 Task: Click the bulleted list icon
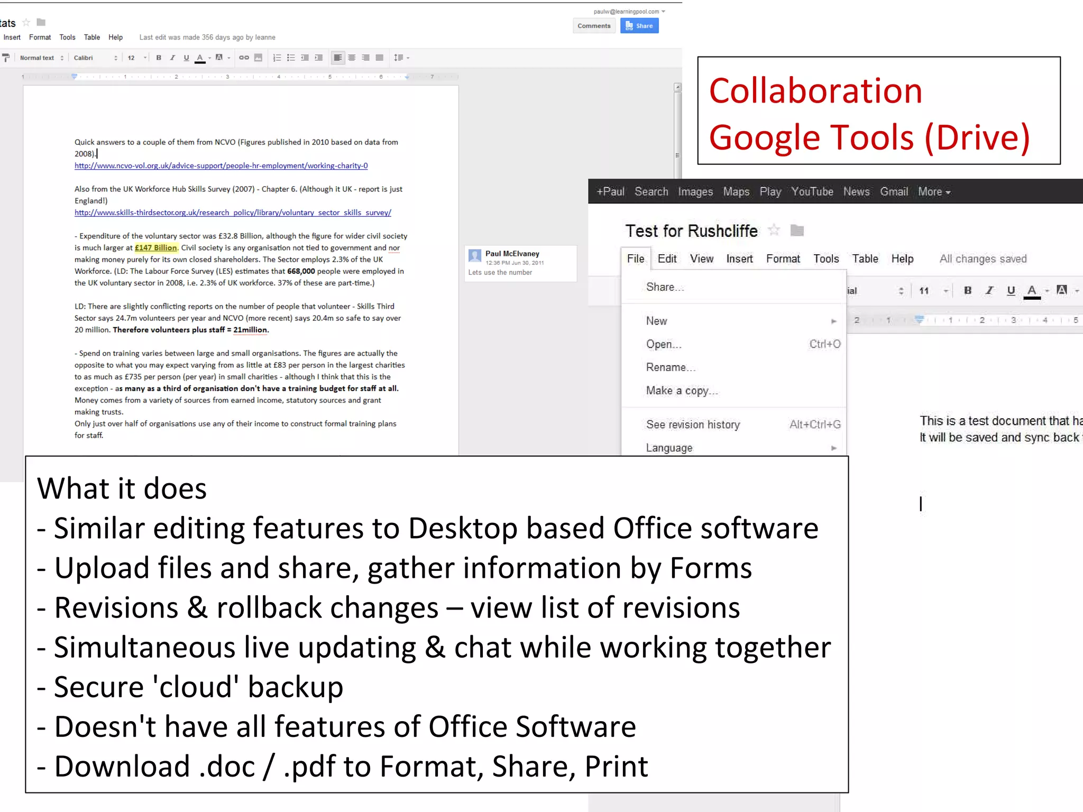(291, 58)
